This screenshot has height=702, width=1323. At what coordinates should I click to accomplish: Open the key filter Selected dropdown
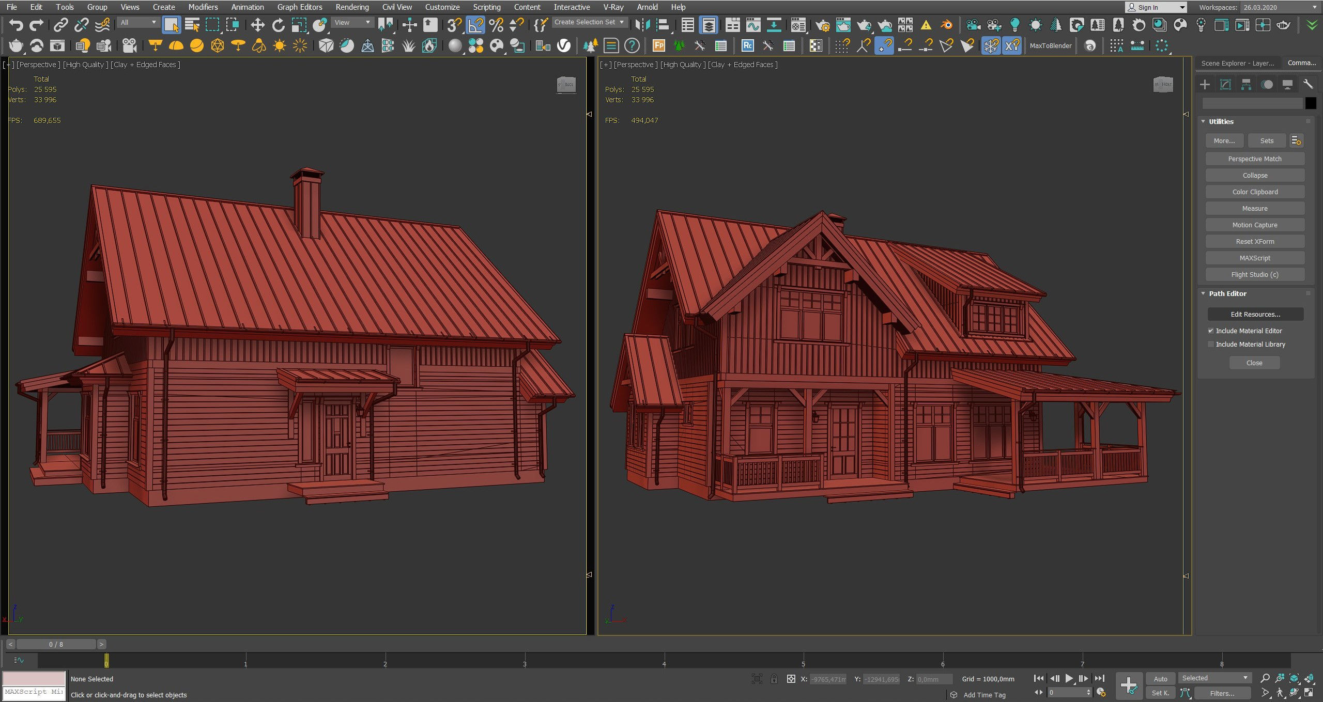1214,678
